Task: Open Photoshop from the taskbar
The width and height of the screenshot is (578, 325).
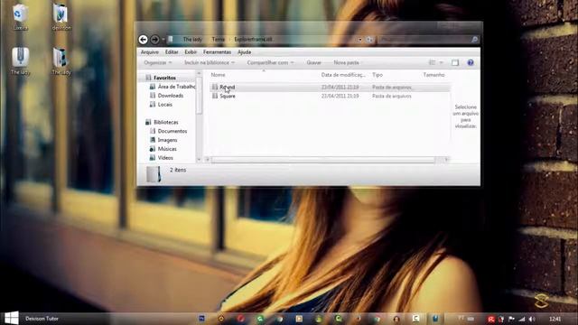Action: coord(201,319)
